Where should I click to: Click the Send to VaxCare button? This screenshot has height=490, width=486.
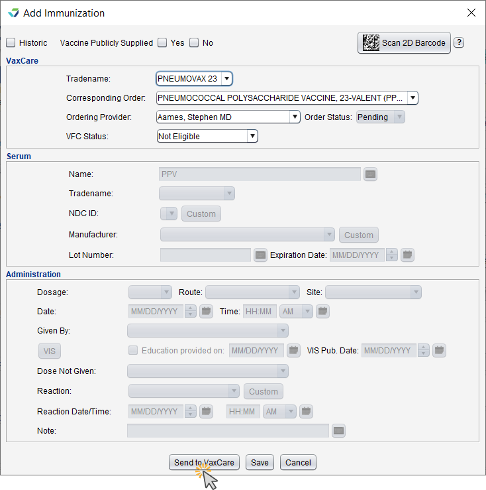click(204, 462)
